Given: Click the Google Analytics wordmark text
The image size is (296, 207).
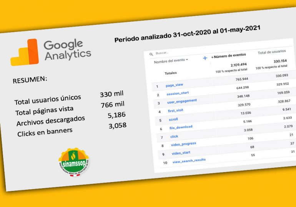Looking at the screenshot, I should (67, 50).
